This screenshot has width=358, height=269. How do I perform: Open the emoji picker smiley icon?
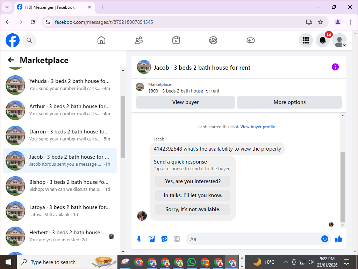coord(325,239)
